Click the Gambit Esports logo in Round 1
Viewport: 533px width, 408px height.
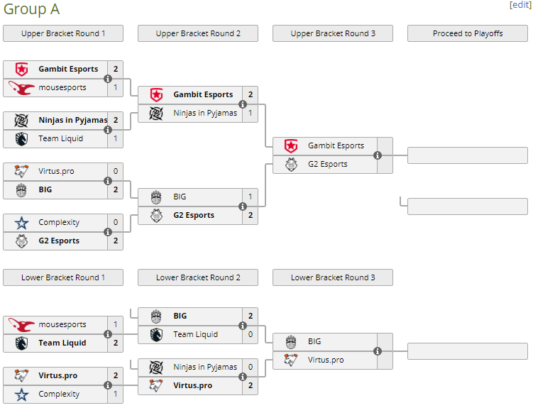pyautogui.click(x=21, y=70)
